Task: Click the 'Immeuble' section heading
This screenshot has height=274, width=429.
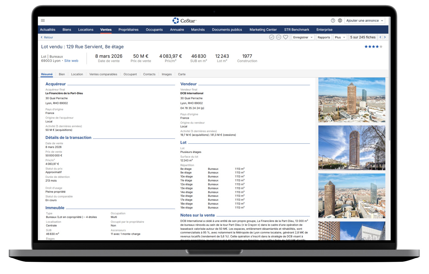Action: tap(55, 208)
